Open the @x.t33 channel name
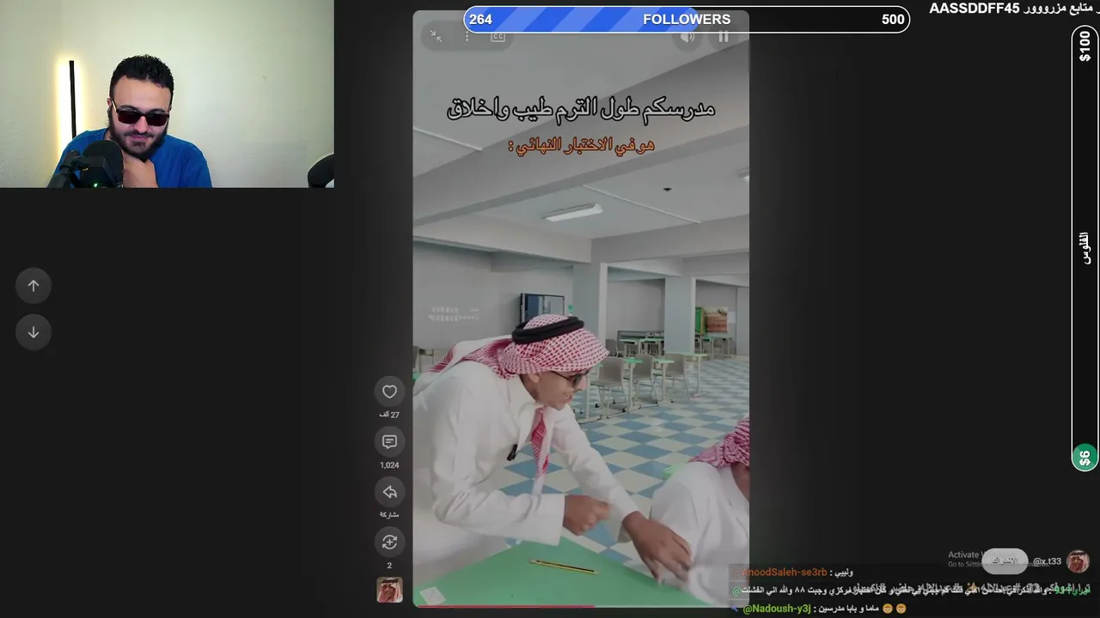Screen dimensions: 1100x618 coord(1047,561)
